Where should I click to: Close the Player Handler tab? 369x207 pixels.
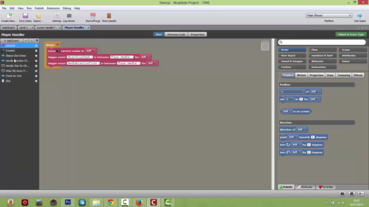click(88, 28)
